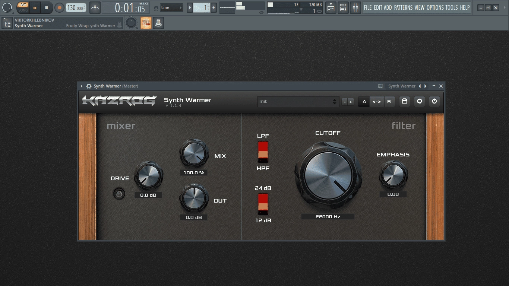Click the 120 MB memory usage readout
This screenshot has width=509, height=286.
pos(315,5)
